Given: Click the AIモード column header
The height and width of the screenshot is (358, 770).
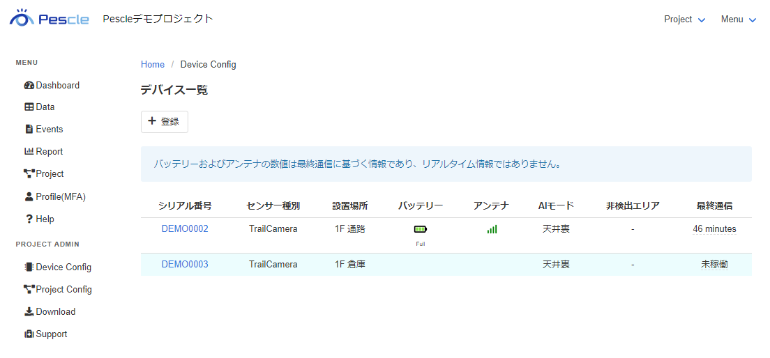Looking at the screenshot, I should 556,206.
